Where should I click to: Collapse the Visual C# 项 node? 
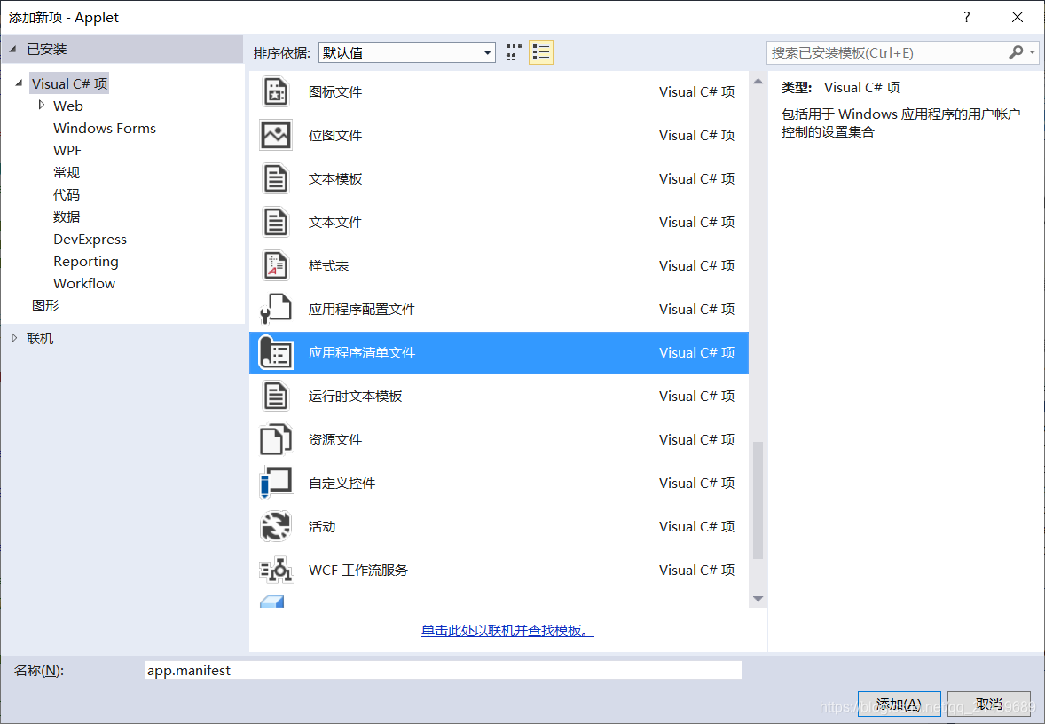(x=19, y=83)
